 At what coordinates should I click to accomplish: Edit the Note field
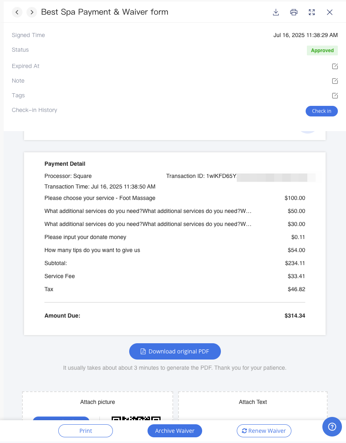pyautogui.click(x=335, y=81)
